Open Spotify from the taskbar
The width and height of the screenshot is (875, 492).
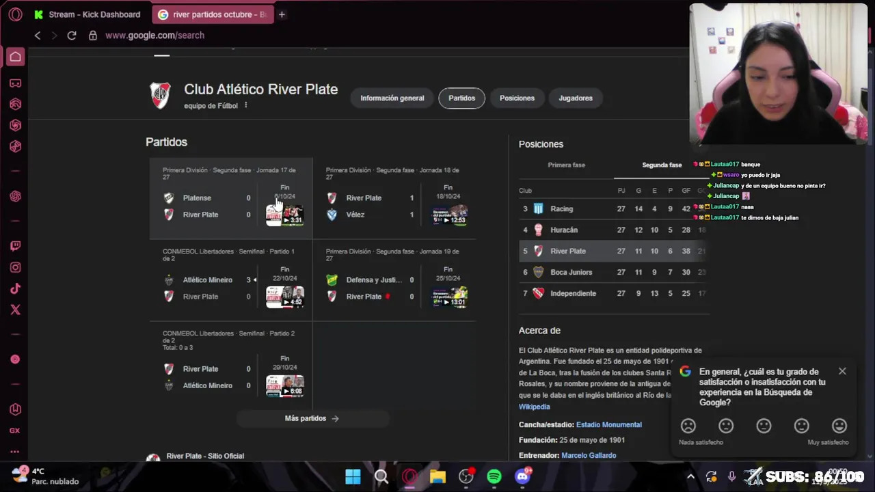tap(494, 476)
